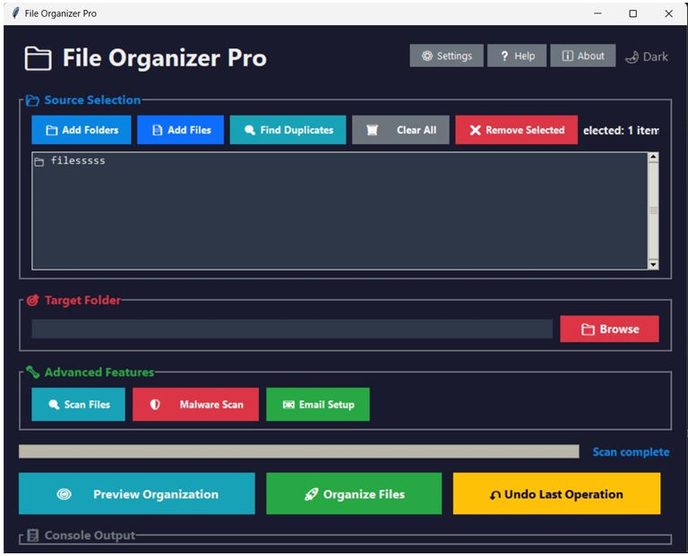Image resolution: width=688 pixels, height=556 pixels.
Task: Click the Source Selection section label
Action: point(92,100)
